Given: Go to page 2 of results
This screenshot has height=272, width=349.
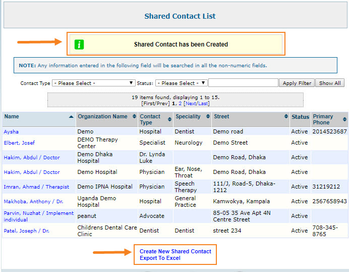Looking at the screenshot, I should coord(180,103).
